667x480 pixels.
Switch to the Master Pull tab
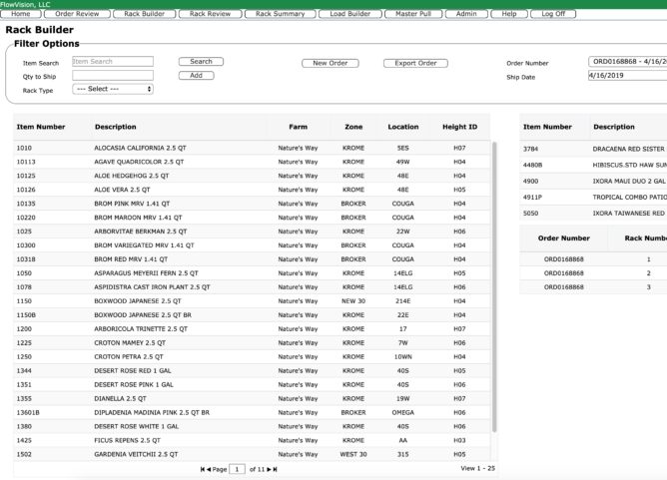coord(412,14)
